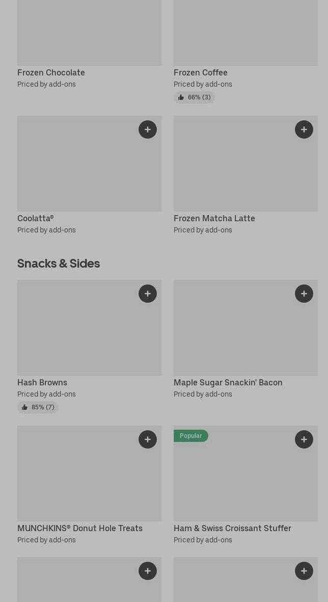
Task: Click the Frozen Coffee 66% rating badge
Action: (194, 97)
